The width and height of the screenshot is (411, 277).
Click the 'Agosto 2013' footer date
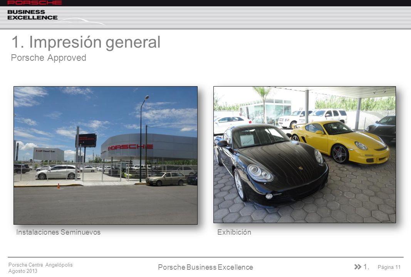point(23,271)
